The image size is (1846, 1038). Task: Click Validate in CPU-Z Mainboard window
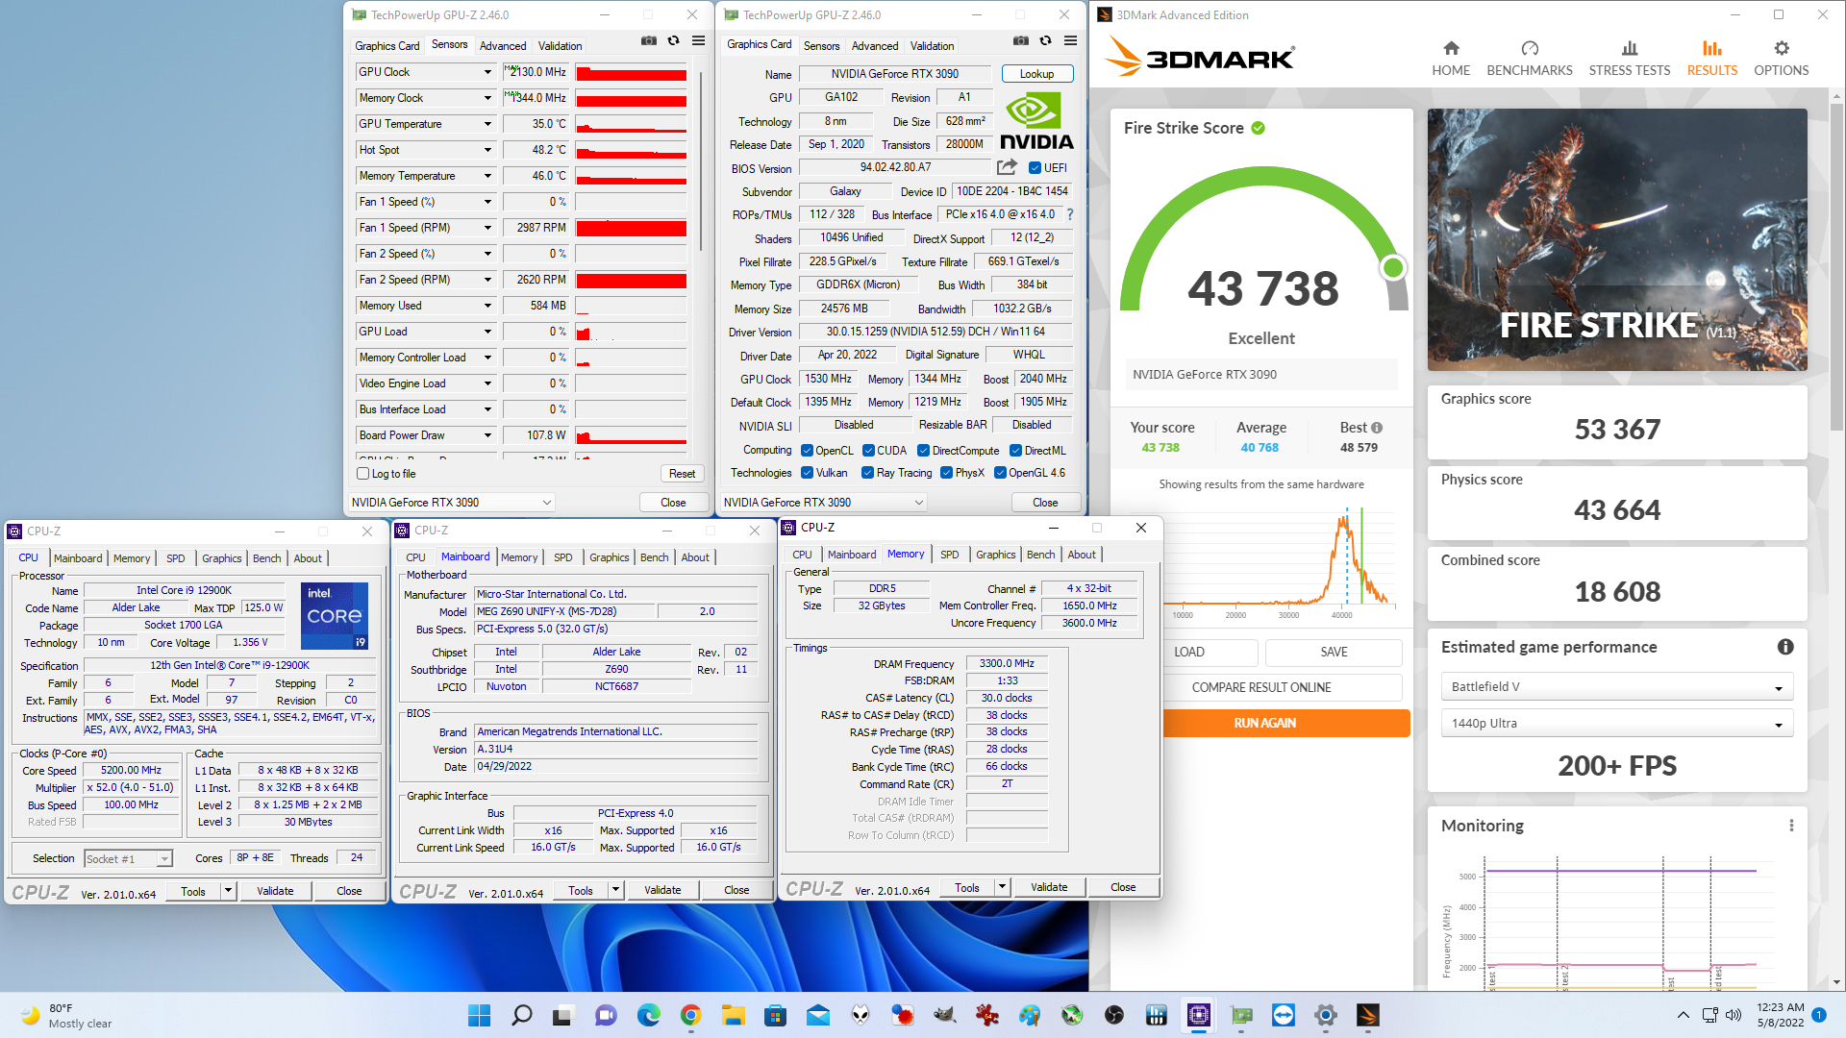662,890
